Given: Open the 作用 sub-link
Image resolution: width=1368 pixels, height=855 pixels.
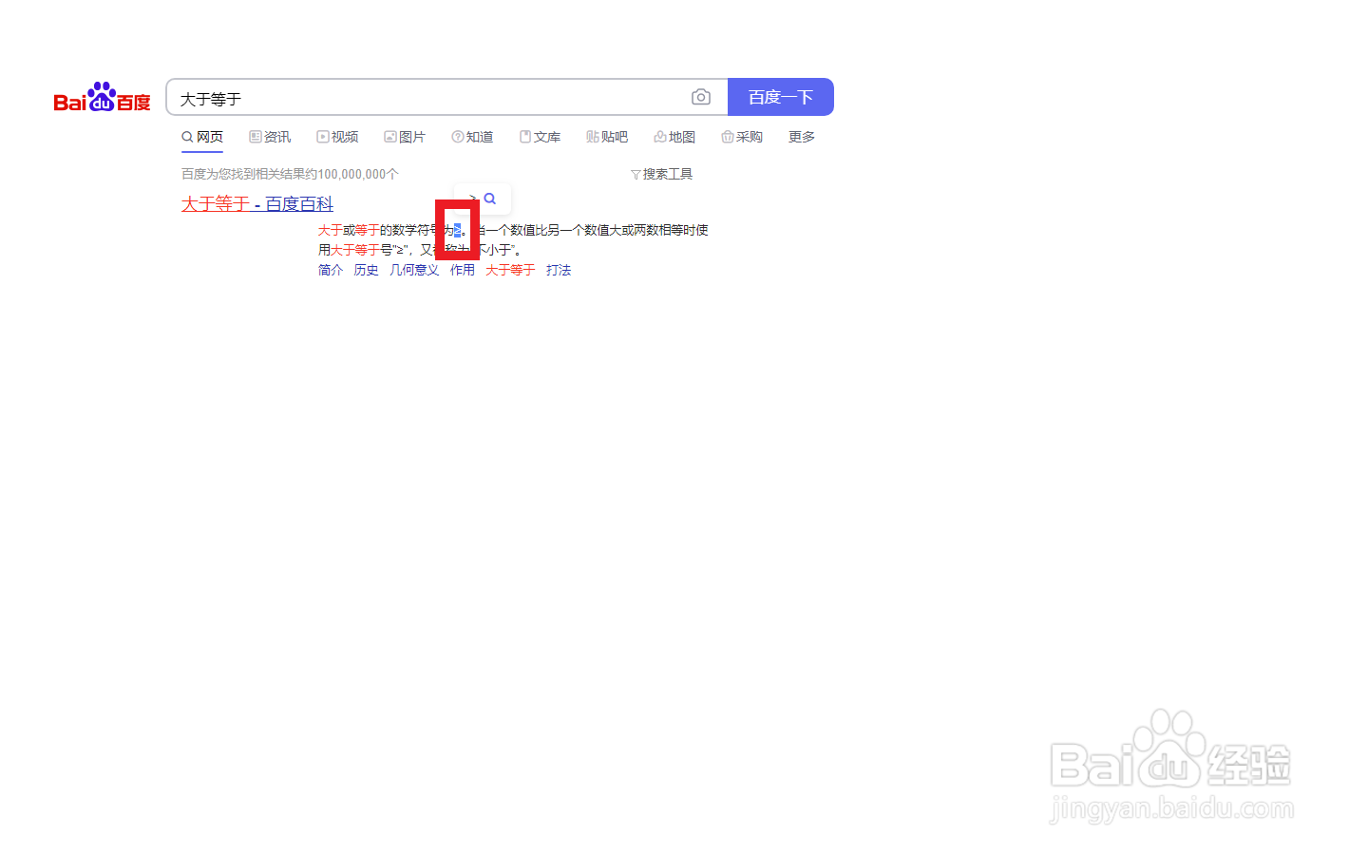Looking at the screenshot, I should pos(463,270).
